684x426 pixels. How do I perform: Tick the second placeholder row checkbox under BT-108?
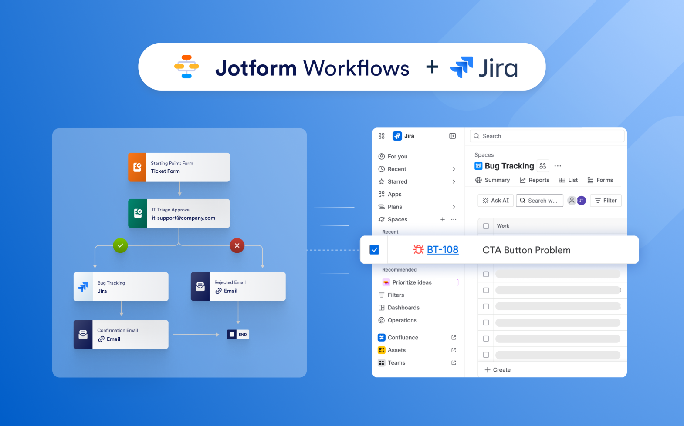point(486,290)
